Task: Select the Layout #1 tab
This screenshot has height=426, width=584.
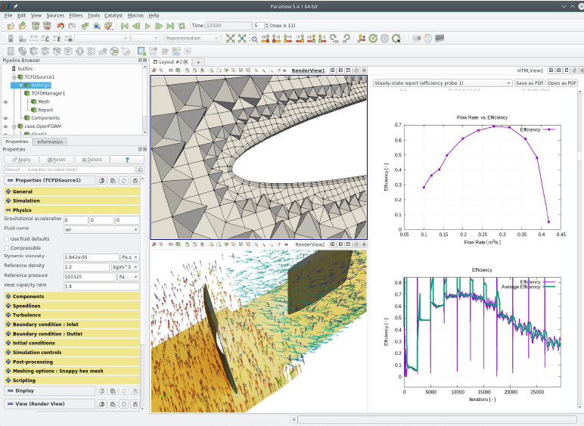Action: [x=170, y=62]
